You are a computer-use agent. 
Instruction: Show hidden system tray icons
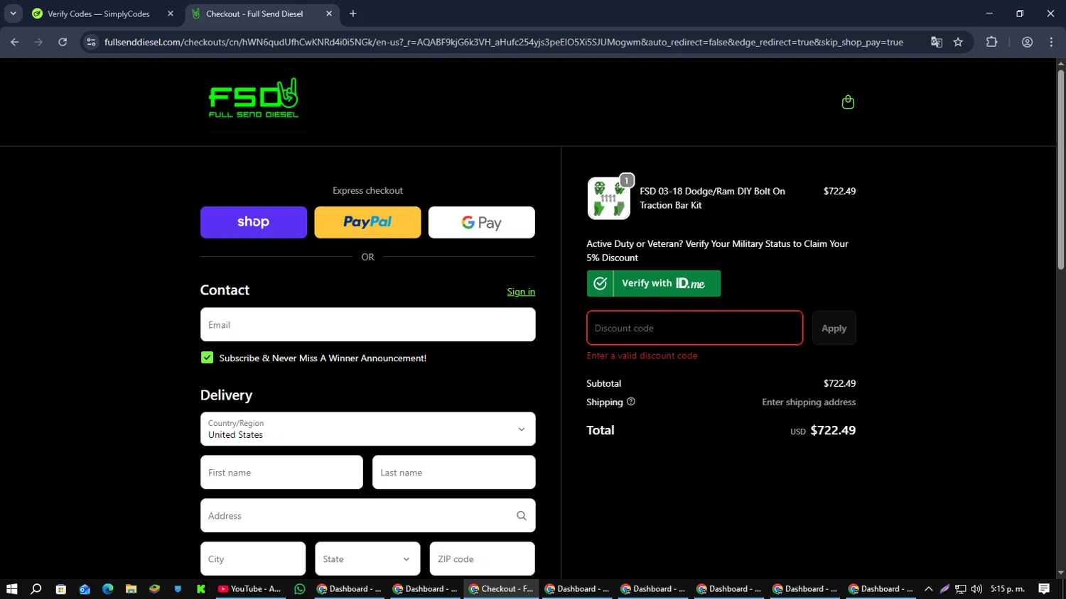pos(928,589)
